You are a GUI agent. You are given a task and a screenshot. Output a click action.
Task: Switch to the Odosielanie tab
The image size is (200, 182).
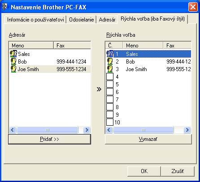click(x=82, y=20)
